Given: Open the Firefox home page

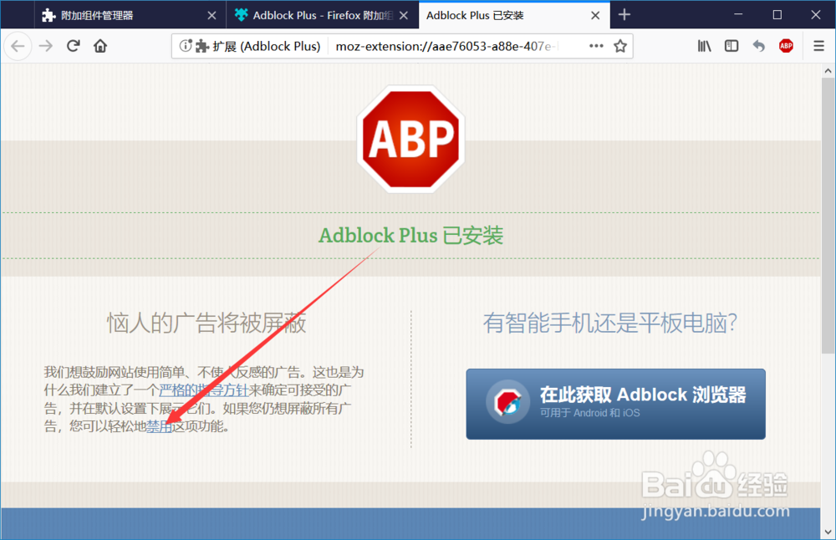Looking at the screenshot, I should [100, 46].
